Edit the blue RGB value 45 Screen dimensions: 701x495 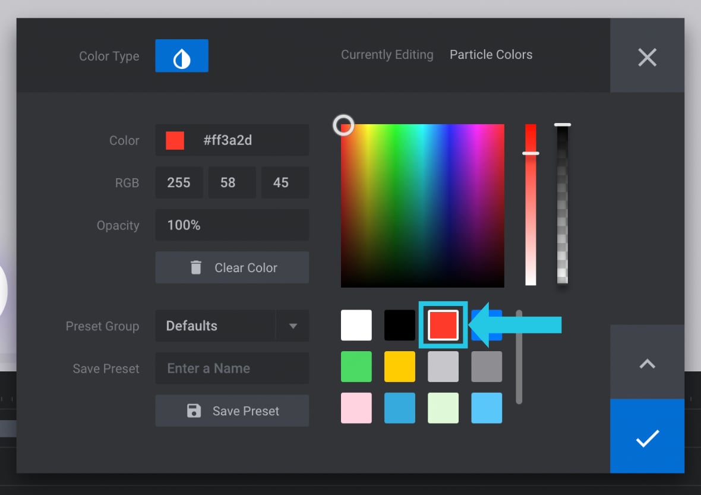click(x=285, y=182)
